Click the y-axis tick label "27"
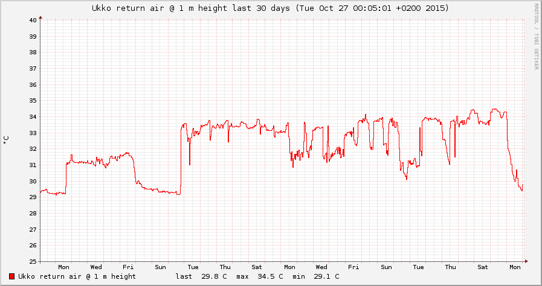Viewport: 542px width, 286px height. click(x=33, y=229)
